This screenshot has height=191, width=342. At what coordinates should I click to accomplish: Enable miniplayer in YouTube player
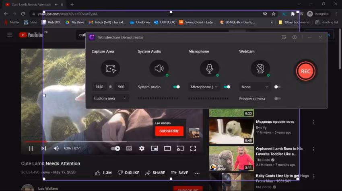[155, 148]
